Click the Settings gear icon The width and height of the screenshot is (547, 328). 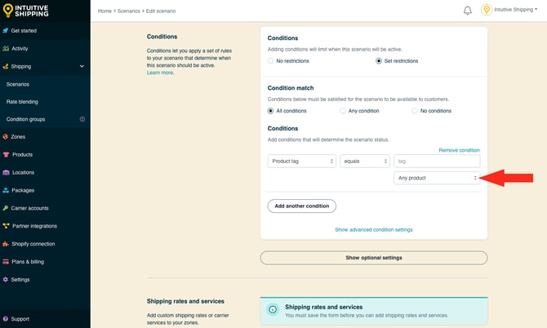tap(6, 279)
